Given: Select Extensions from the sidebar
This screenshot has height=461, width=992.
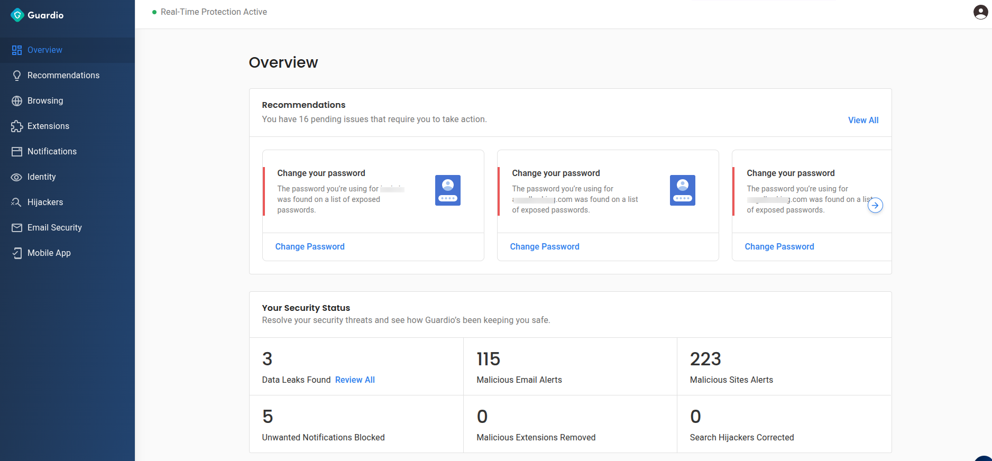Looking at the screenshot, I should (x=67, y=126).
